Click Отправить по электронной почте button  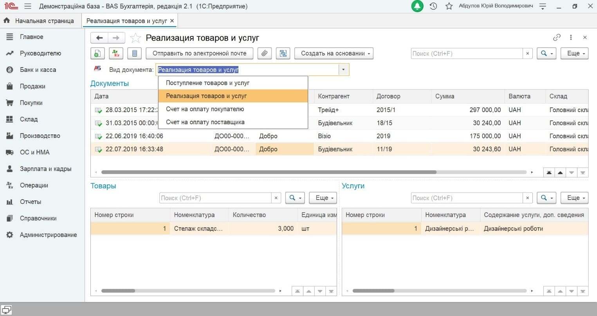coord(199,54)
